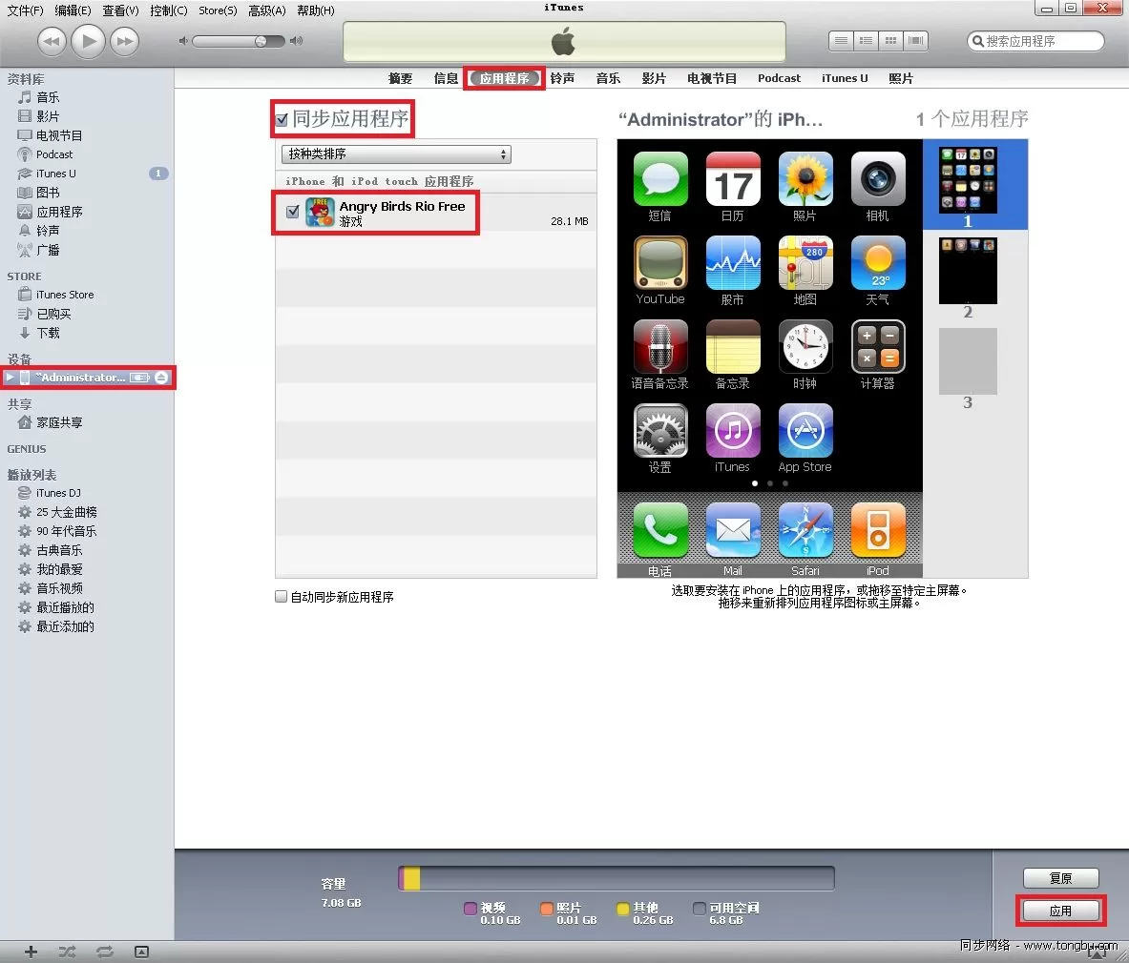Select the 25 大金曲榜 playlist
1129x963 pixels.
66,512
